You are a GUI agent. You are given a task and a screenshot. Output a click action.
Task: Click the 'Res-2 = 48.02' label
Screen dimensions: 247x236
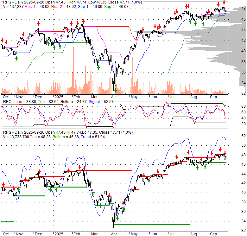tap(64, 7)
